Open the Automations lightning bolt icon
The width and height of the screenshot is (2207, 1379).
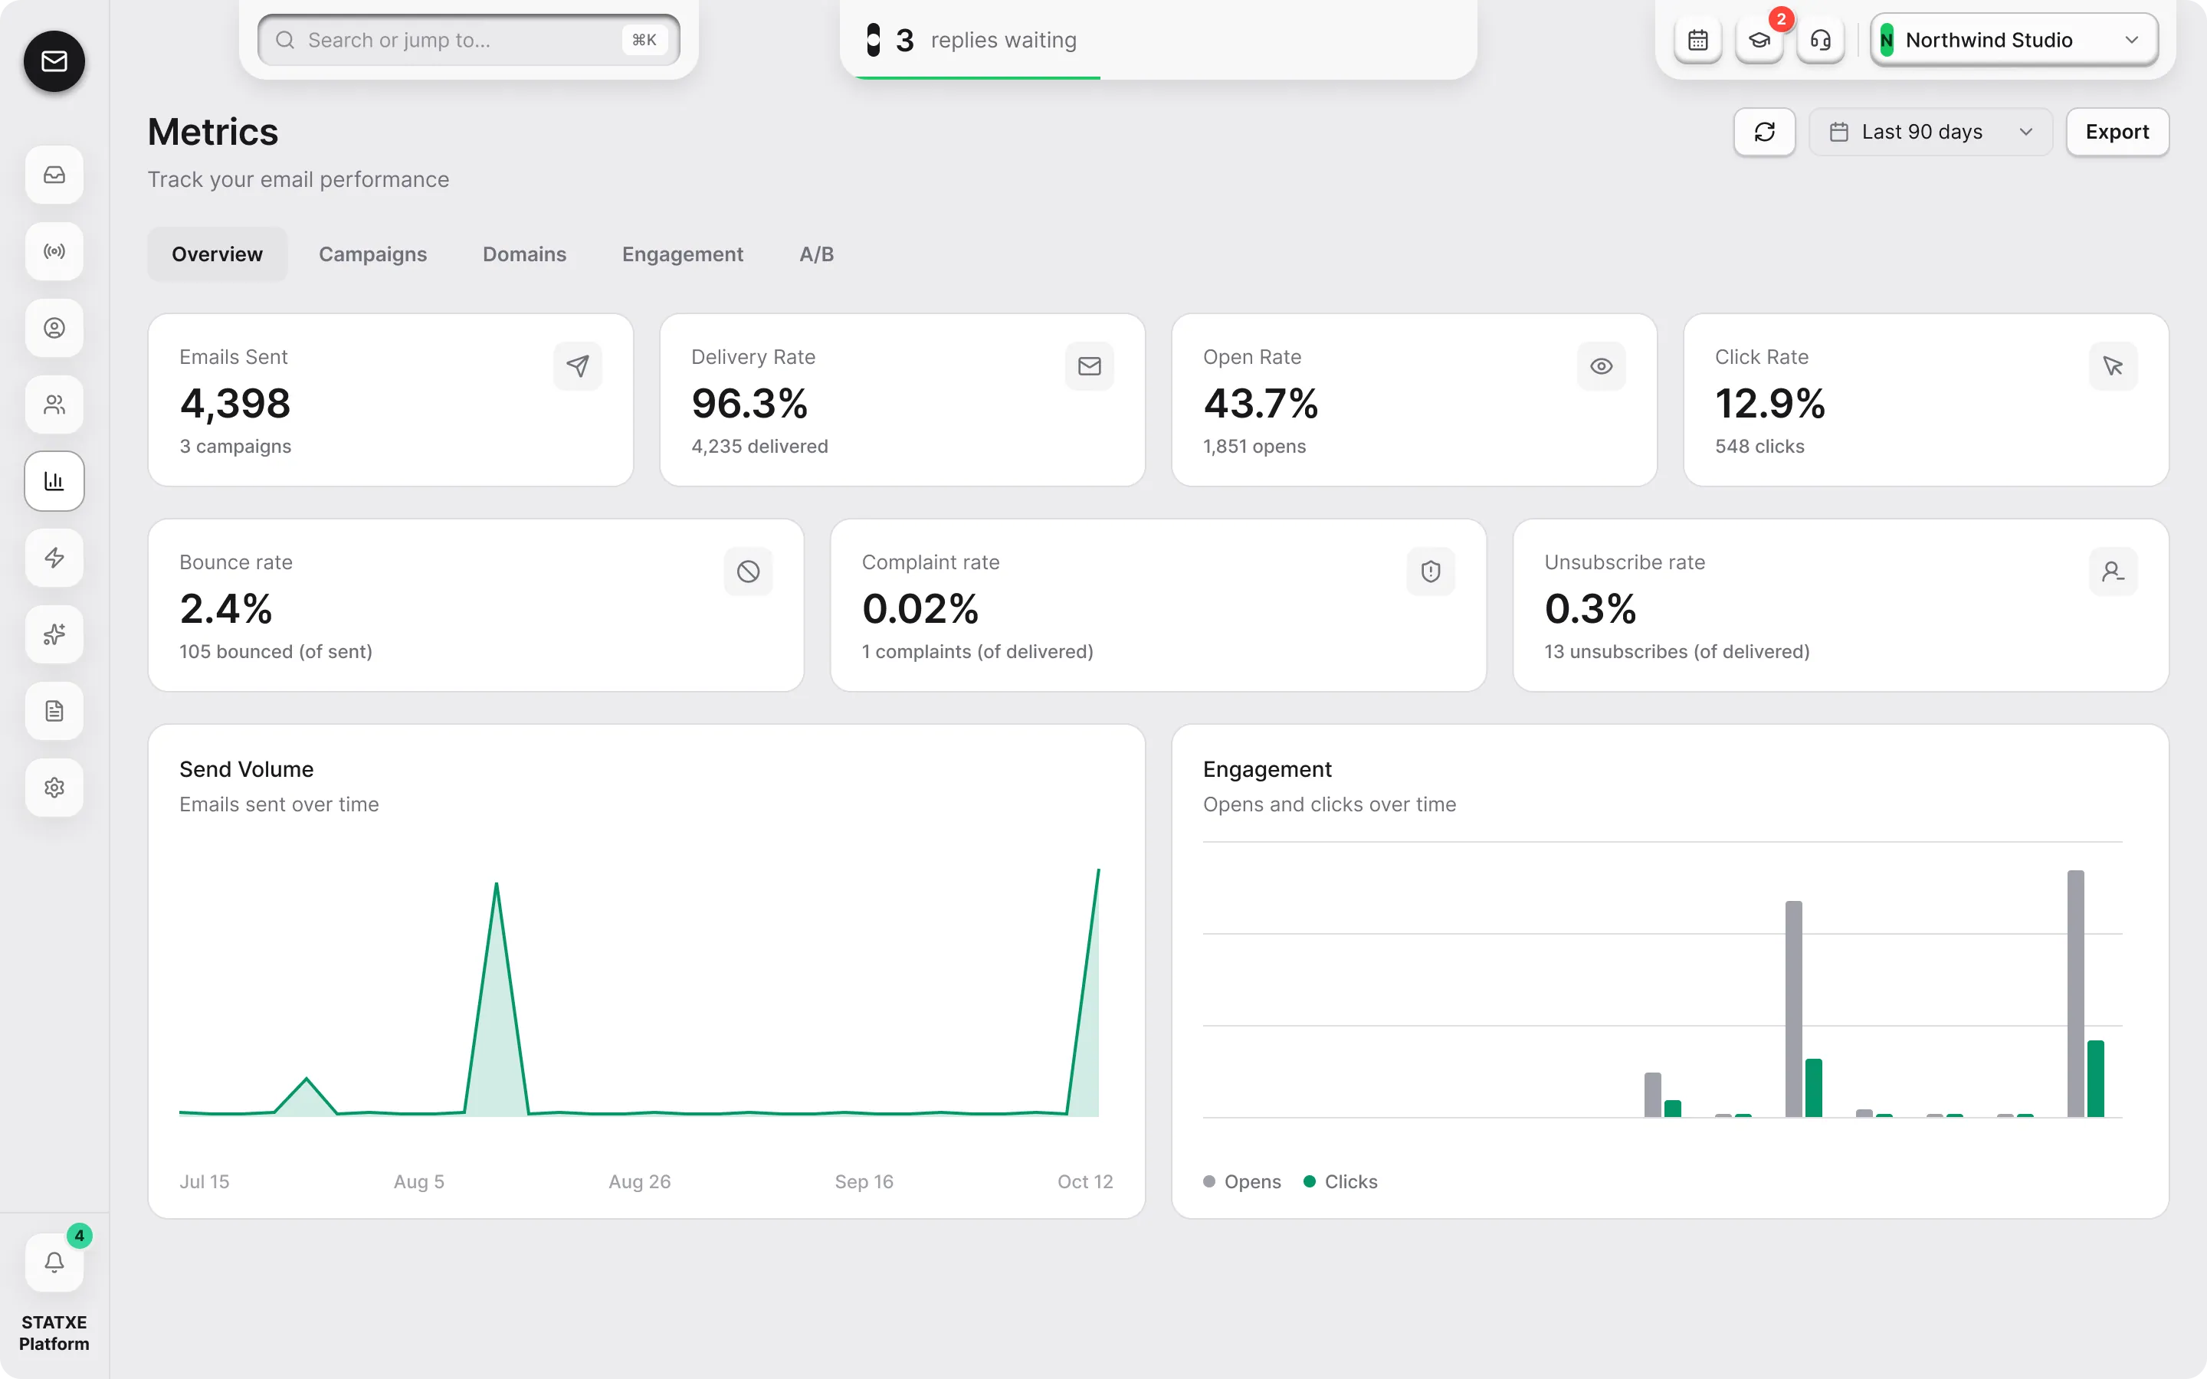pos(54,557)
